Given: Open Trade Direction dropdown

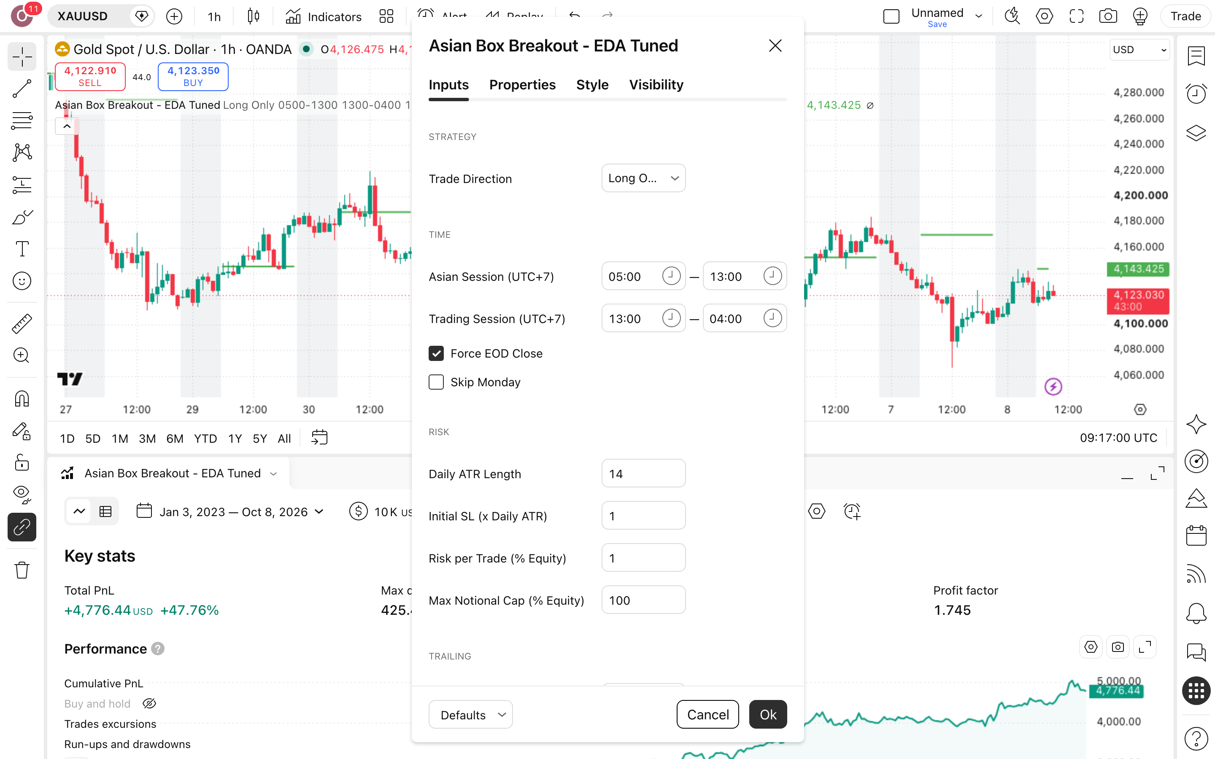Looking at the screenshot, I should pos(643,178).
